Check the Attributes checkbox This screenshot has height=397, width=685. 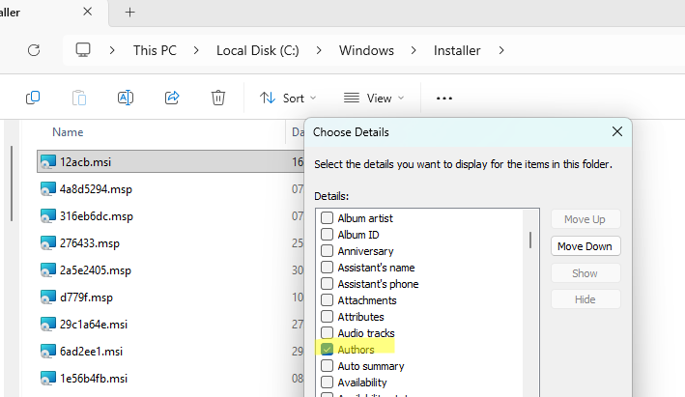click(327, 317)
